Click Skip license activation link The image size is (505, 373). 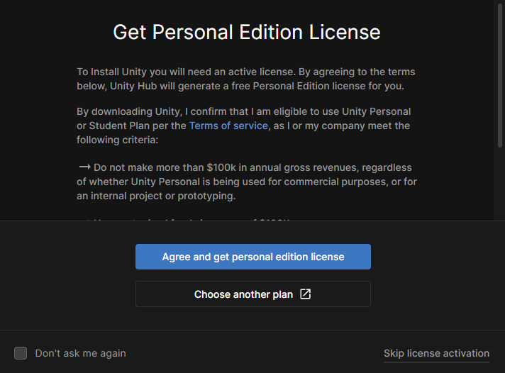(x=436, y=353)
